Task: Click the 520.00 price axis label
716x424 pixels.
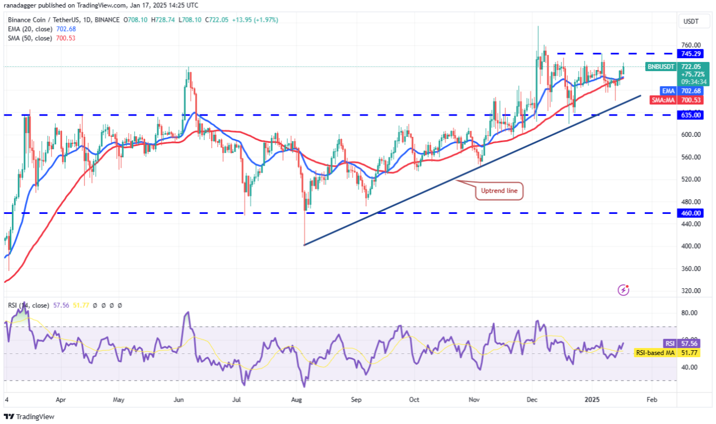Action: click(x=690, y=179)
